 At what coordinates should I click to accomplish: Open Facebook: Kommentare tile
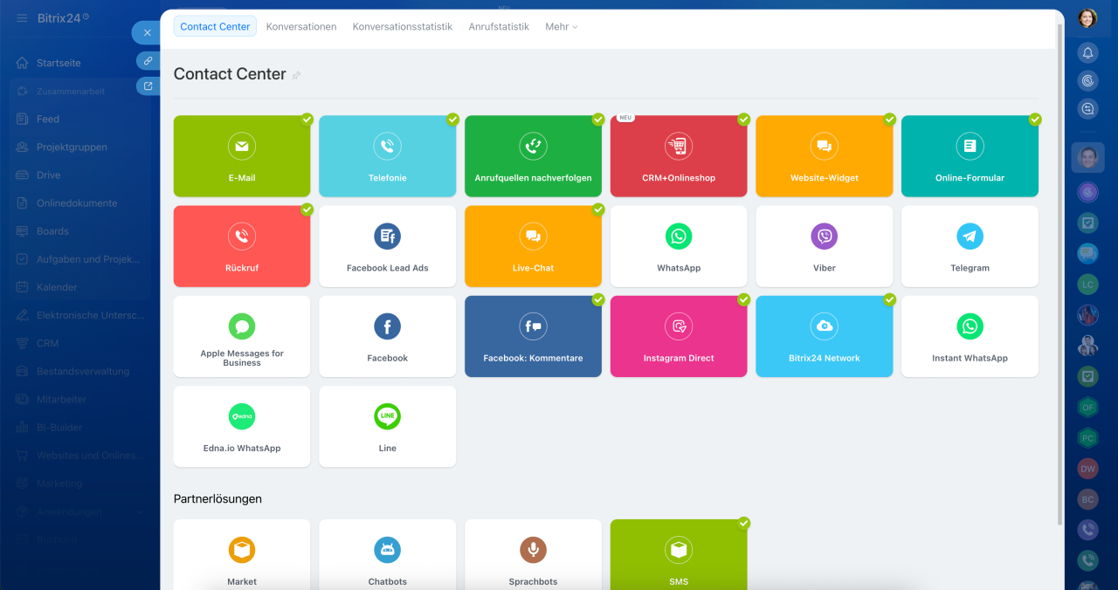[533, 336]
